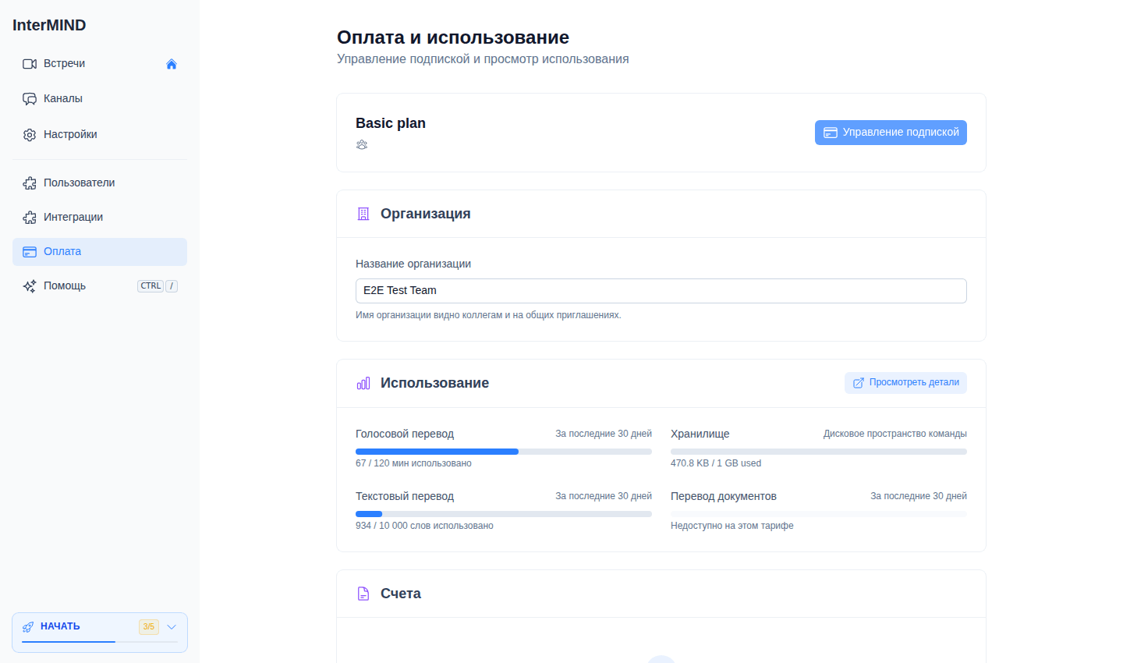Click the Перевод документов label
The height and width of the screenshot is (663, 1123).
tap(724, 496)
